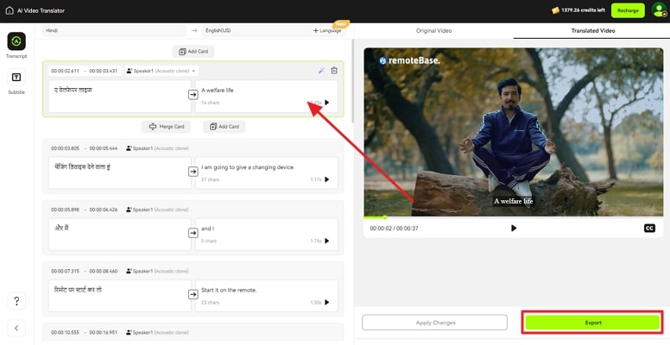Screen dimensions: 670x345
Task: Edit Hindi source text of 00:00:03.805 card
Action: point(120,172)
